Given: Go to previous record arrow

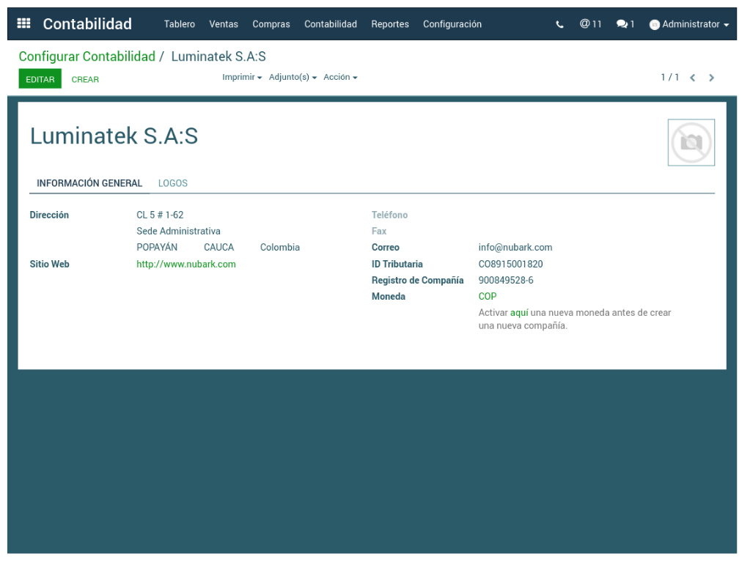Looking at the screenshot, I should click(692, 78).
